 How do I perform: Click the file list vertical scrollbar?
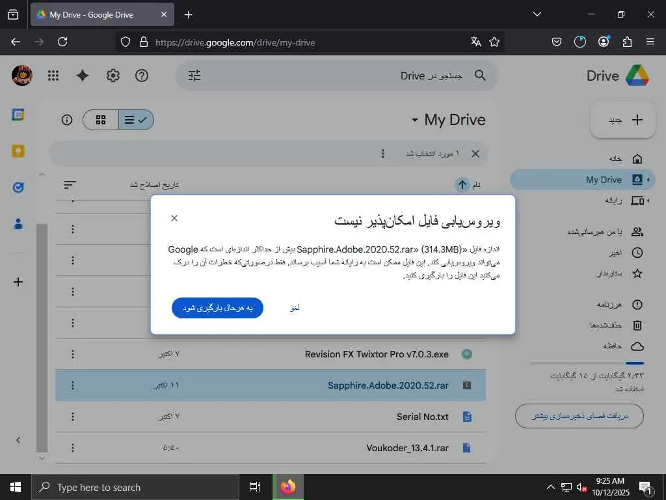42,338
